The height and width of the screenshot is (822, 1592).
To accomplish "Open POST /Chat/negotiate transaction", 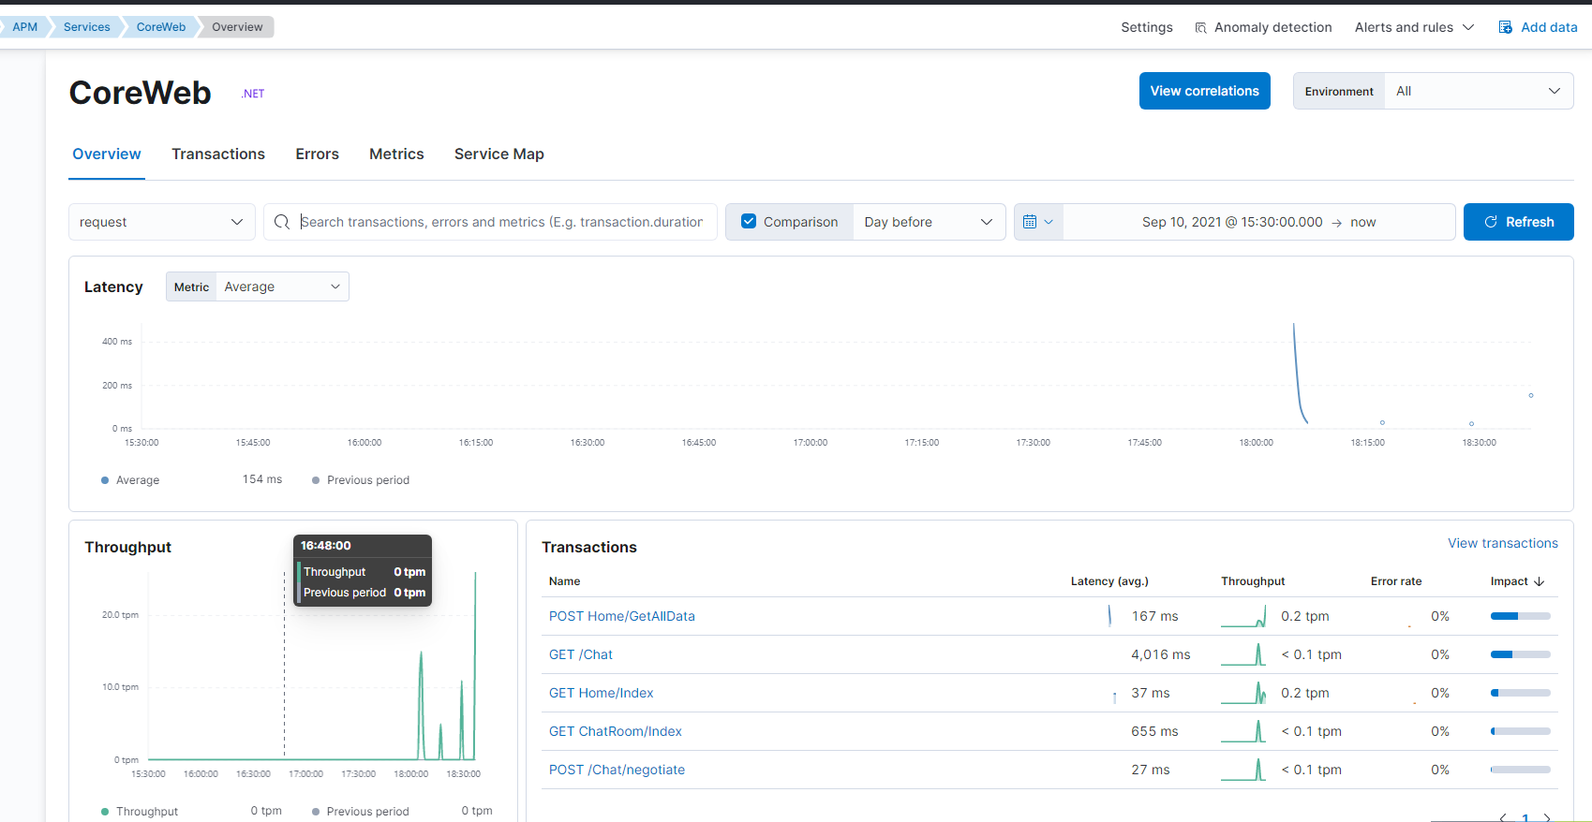I will 617,770.
